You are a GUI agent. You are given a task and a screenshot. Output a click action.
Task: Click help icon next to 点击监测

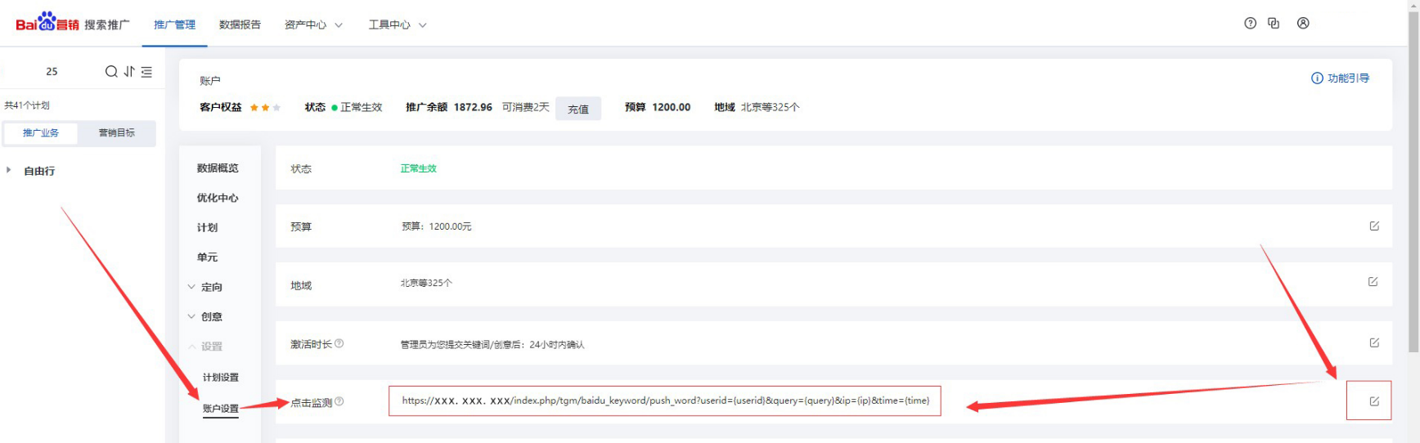[339, 401]
